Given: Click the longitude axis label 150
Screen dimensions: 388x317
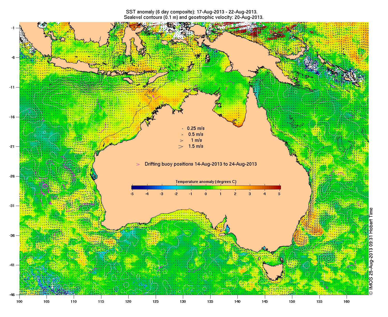Looking at the screenshot, I should (292, 301).
